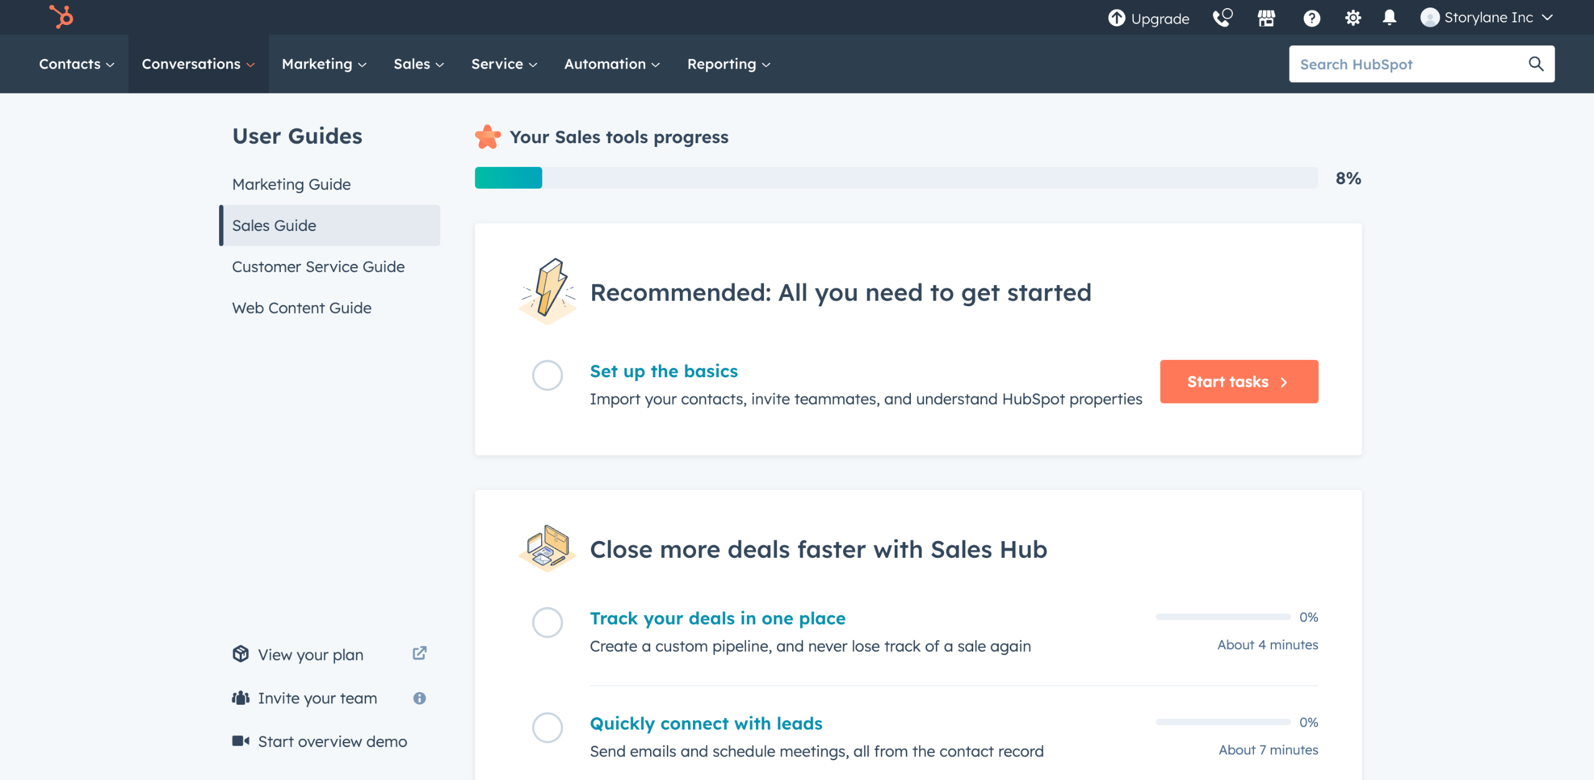Click the User Guides heading

coord(297,136)
